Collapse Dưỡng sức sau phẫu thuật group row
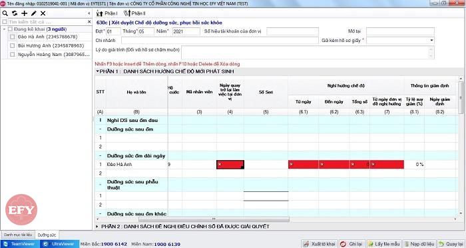 (100, 185)
